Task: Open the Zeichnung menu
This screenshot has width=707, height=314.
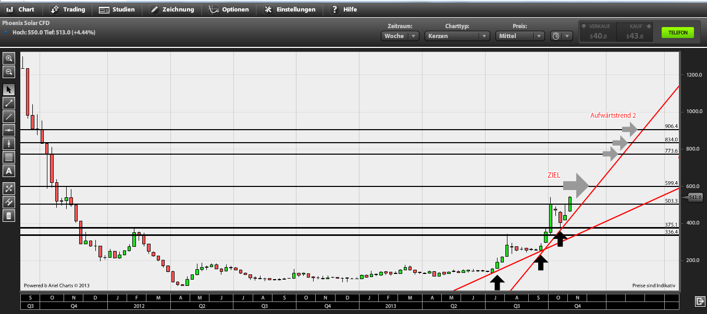Action: (172, 9)
